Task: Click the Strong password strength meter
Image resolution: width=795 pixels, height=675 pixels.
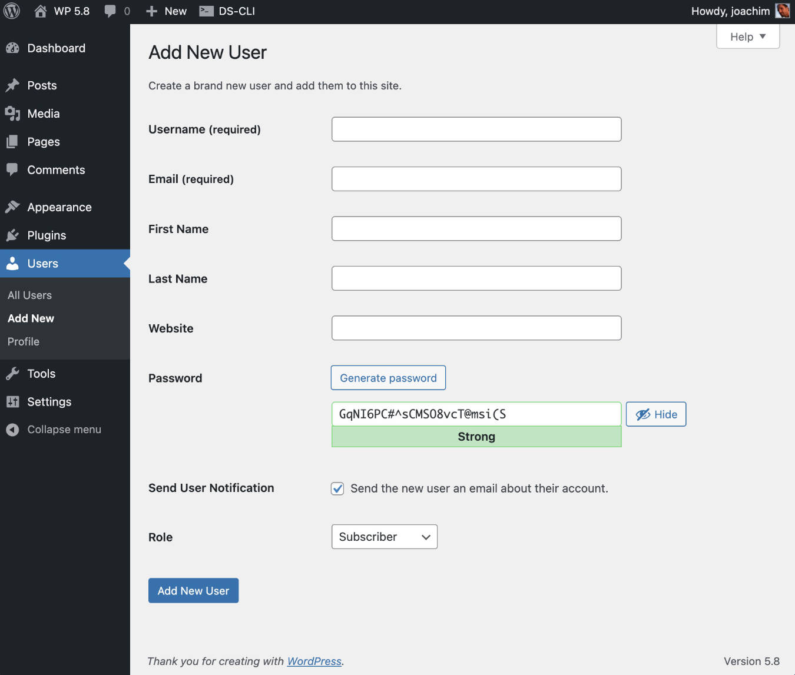Action: pos(476,437)
